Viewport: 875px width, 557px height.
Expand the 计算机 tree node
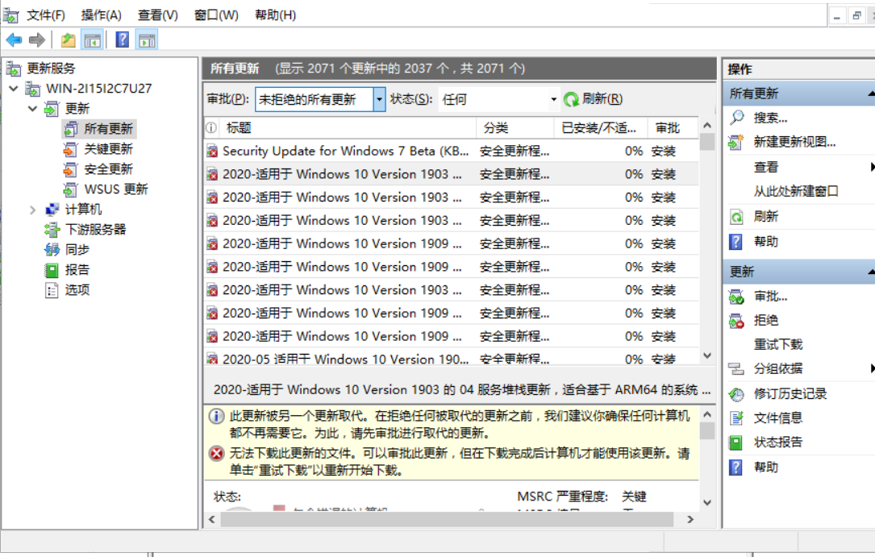pyautogui.click(x=33, y=210)
